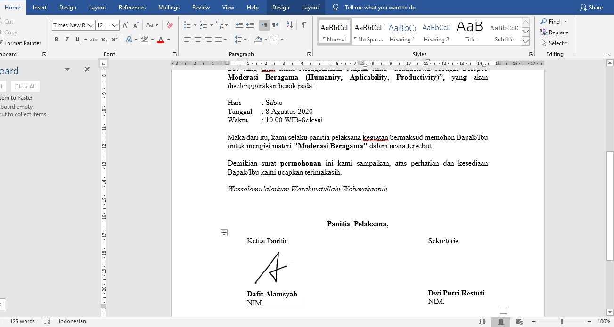Switch to Read Mode in the status bar
Viewport: 614px width, 327px height.
(482, 321)
